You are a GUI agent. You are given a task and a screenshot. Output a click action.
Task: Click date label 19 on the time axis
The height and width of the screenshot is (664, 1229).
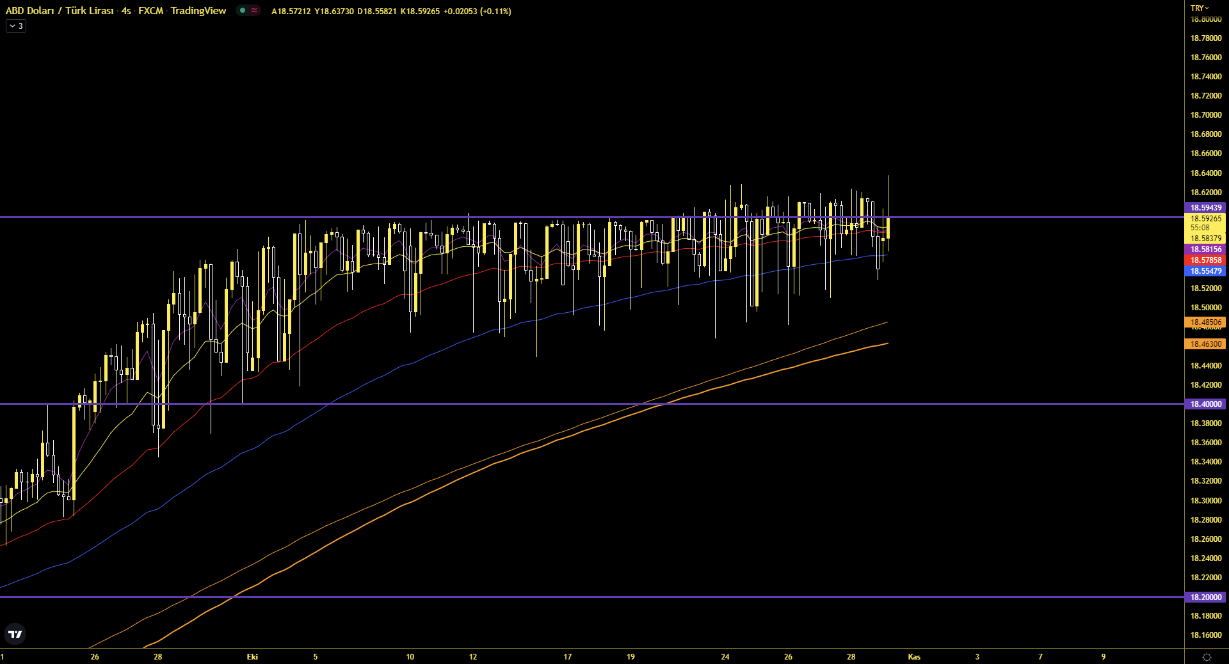click(631, 657)
